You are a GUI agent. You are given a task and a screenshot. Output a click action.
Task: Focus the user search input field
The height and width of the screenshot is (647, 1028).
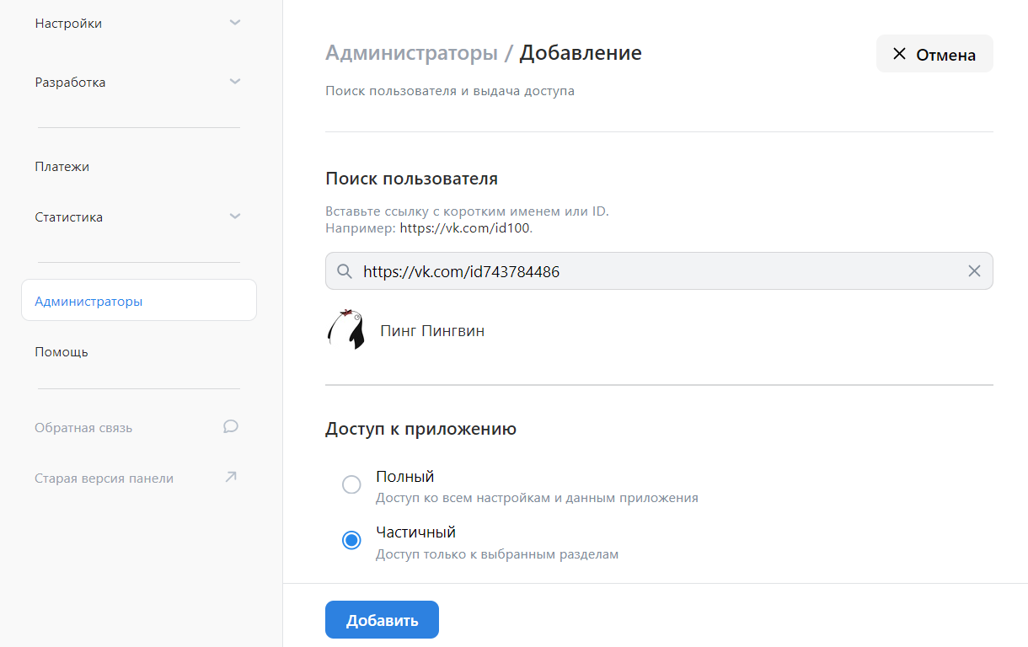pyautogui.click(x=590, y=270)
